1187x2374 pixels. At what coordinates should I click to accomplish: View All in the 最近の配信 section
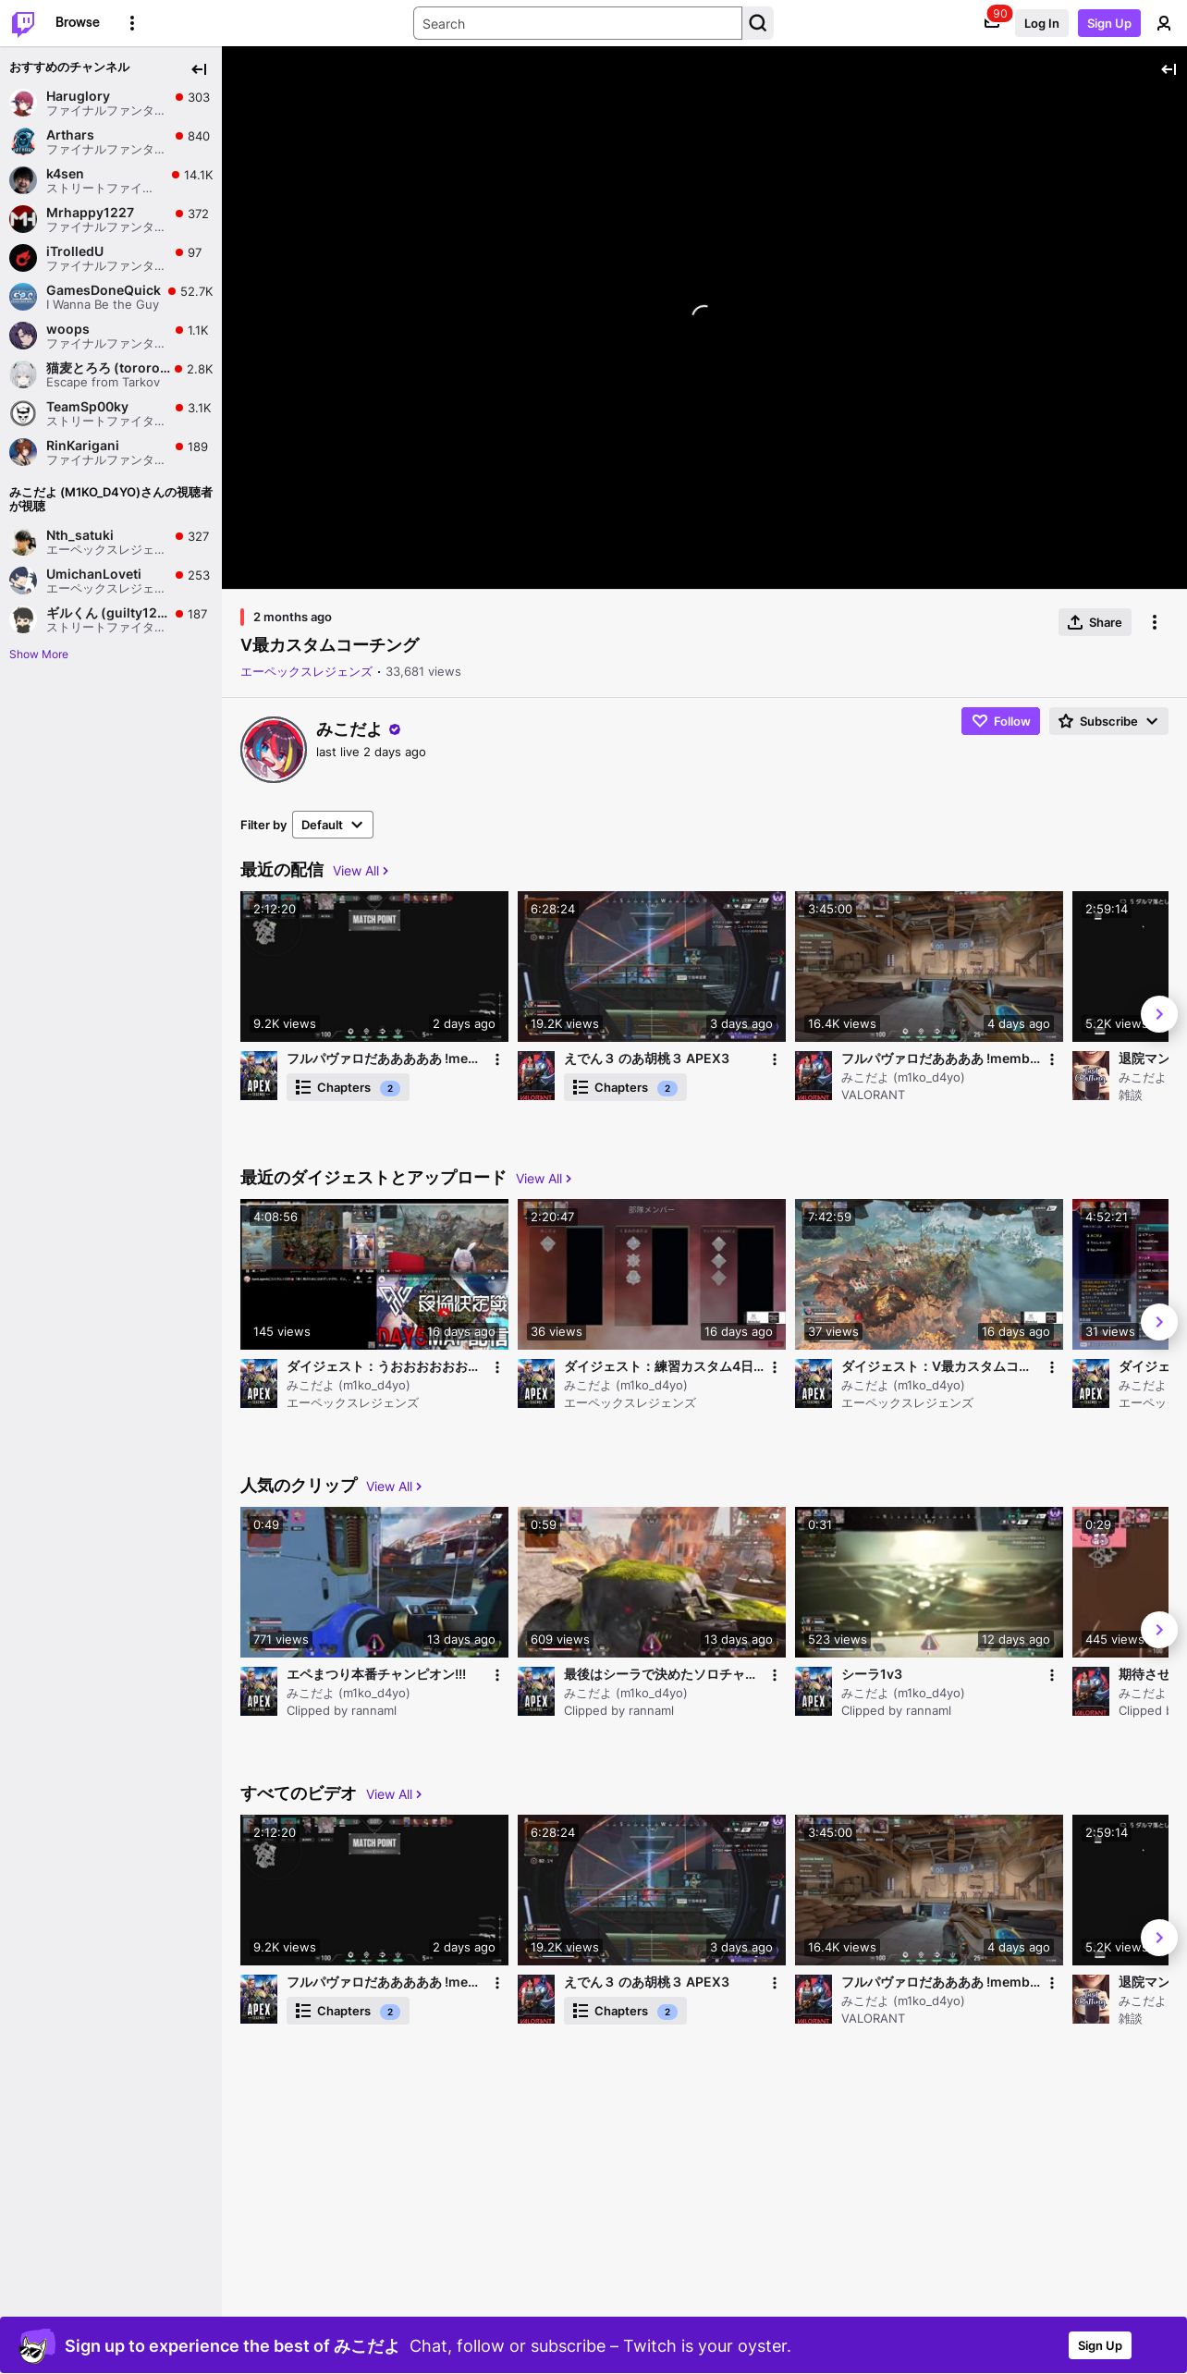click(x=361, y=871)
